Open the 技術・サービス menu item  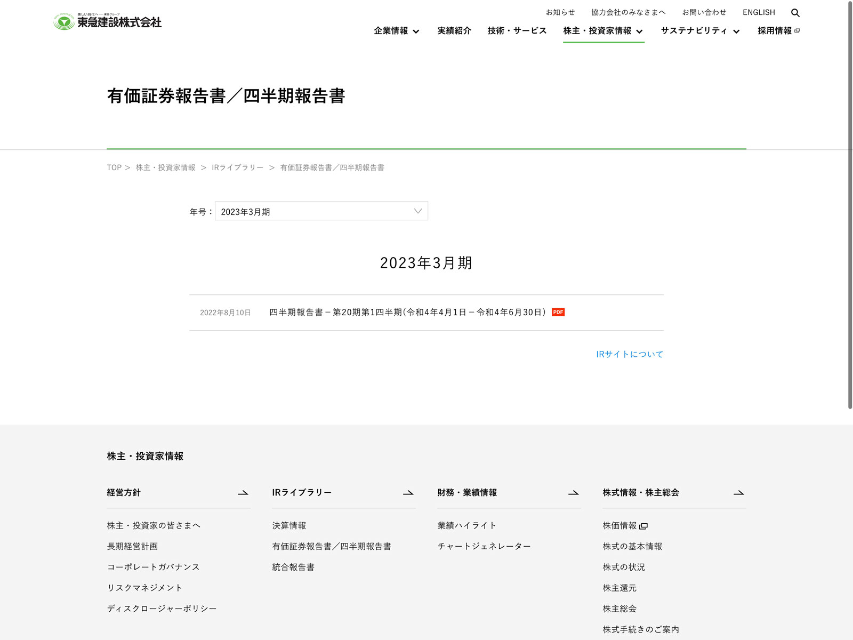517,31
